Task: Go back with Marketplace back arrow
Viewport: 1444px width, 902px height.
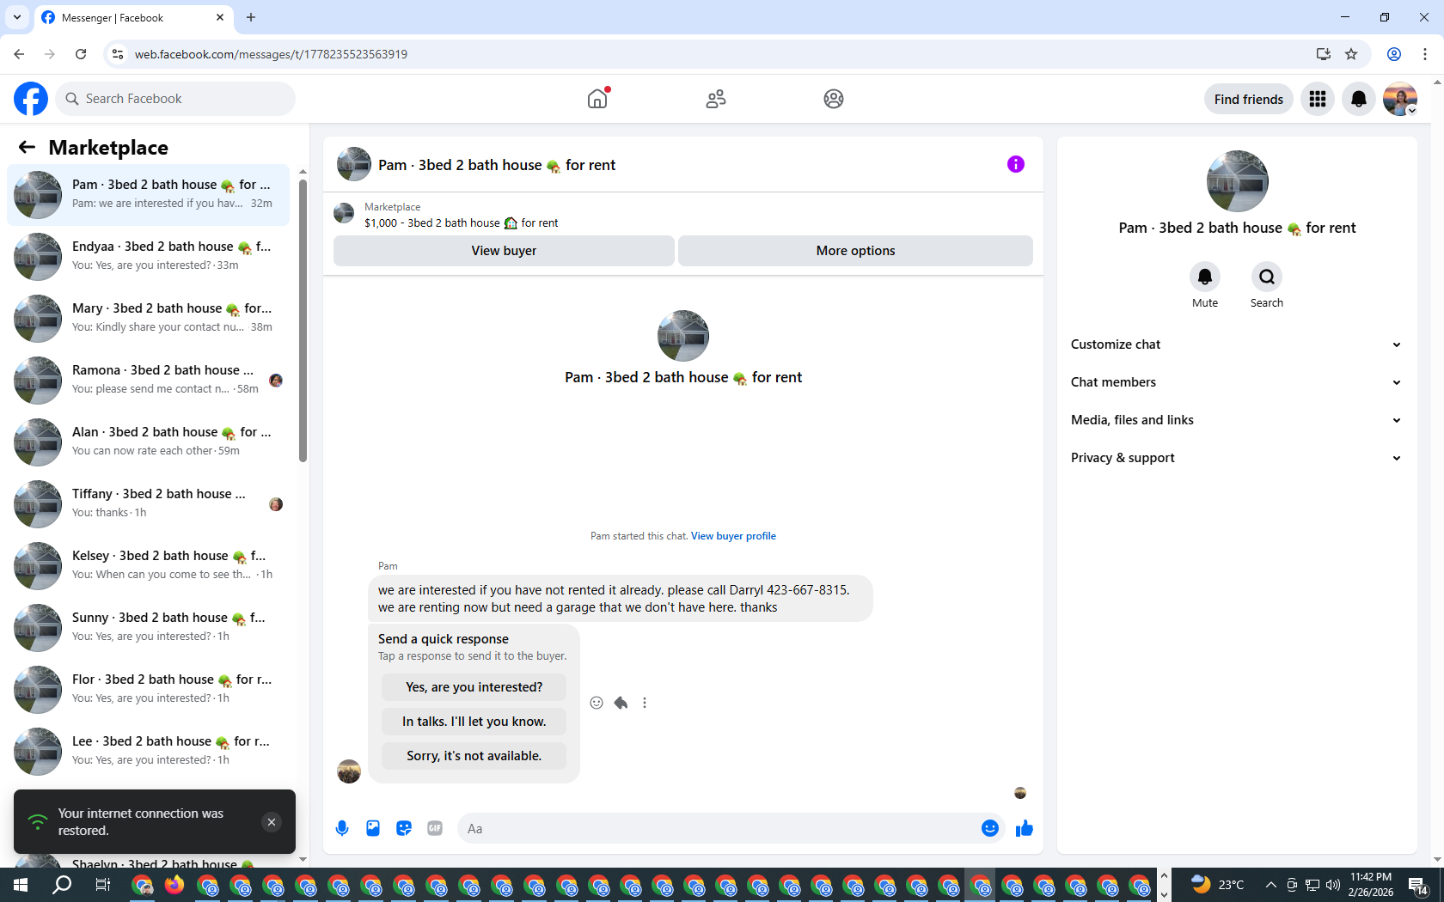Action: click(27, 147)
